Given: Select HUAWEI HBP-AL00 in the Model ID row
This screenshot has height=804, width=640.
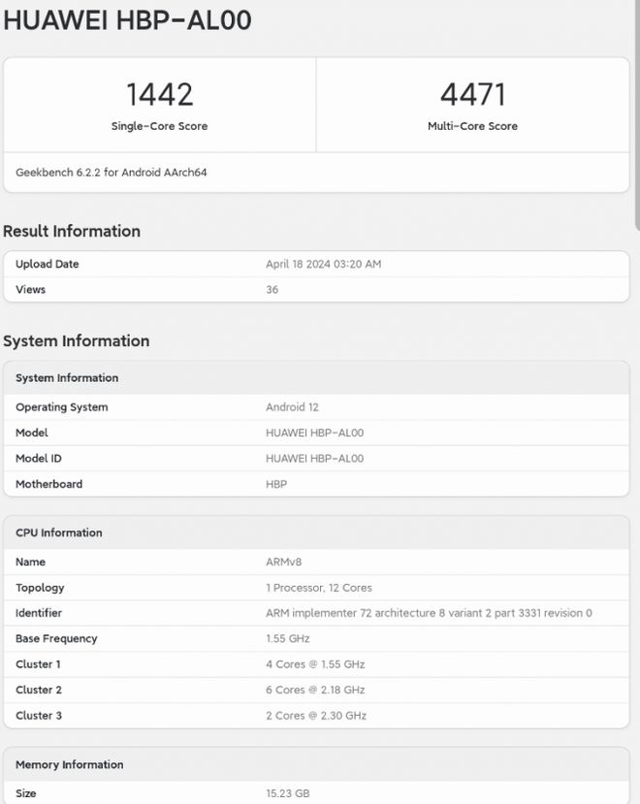Looking at the screenshot, I should click(315, 459).
